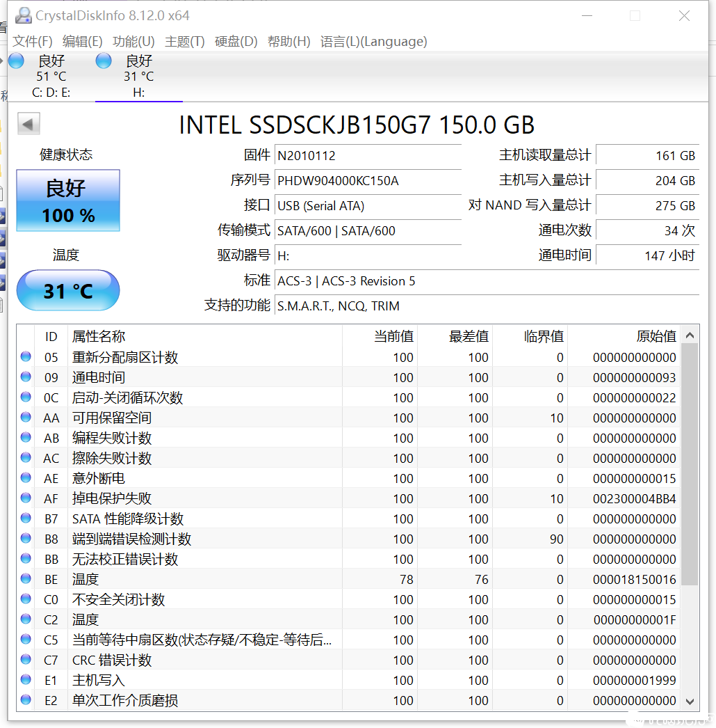Click the 良好 100 % health status button
The height and width of the screenshot is (728, 716).
[68, 200]
